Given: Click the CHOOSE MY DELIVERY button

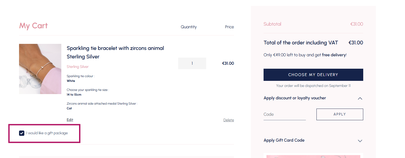Looking at the screenshot, I should coord(313,75).
